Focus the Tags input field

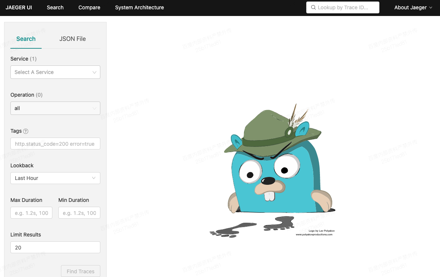(55, 144)
